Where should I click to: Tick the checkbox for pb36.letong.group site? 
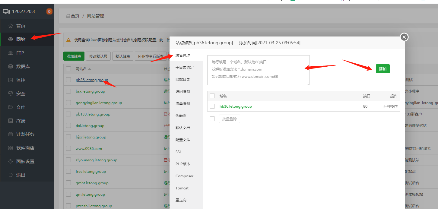[x=68, y=80]
